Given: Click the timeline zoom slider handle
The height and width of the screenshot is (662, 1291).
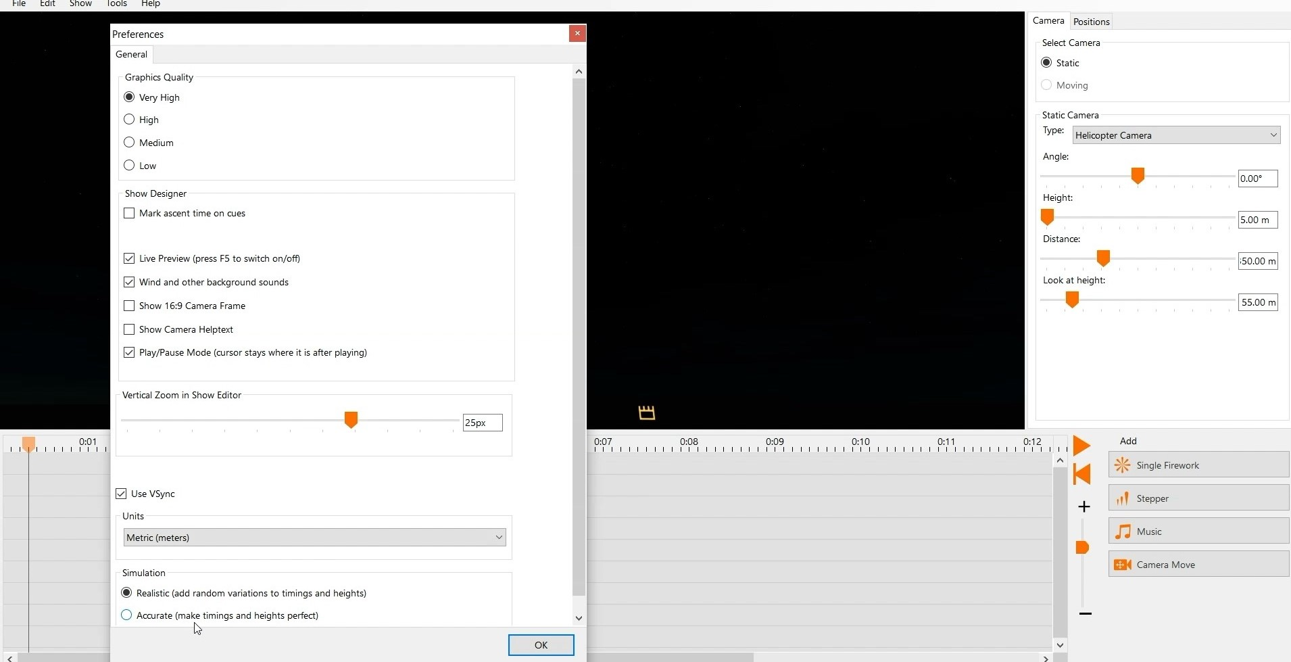Looking at the screenshot, I should point(1083,547).
